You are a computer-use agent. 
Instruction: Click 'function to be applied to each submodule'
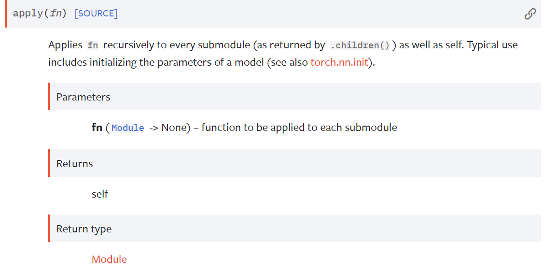[x=299, y=128]
